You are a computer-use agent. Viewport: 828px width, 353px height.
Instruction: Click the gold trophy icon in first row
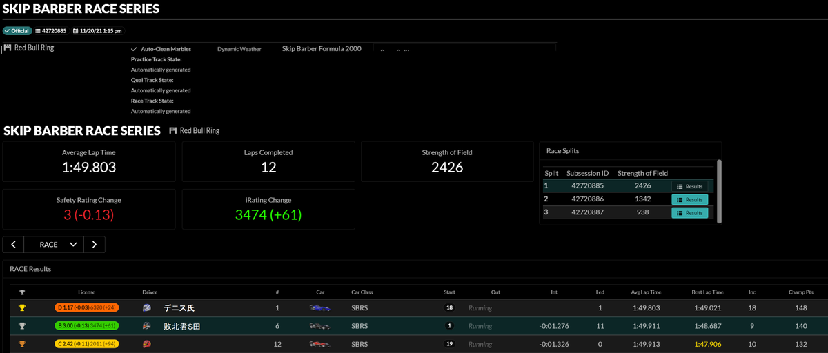coord(22,308)
